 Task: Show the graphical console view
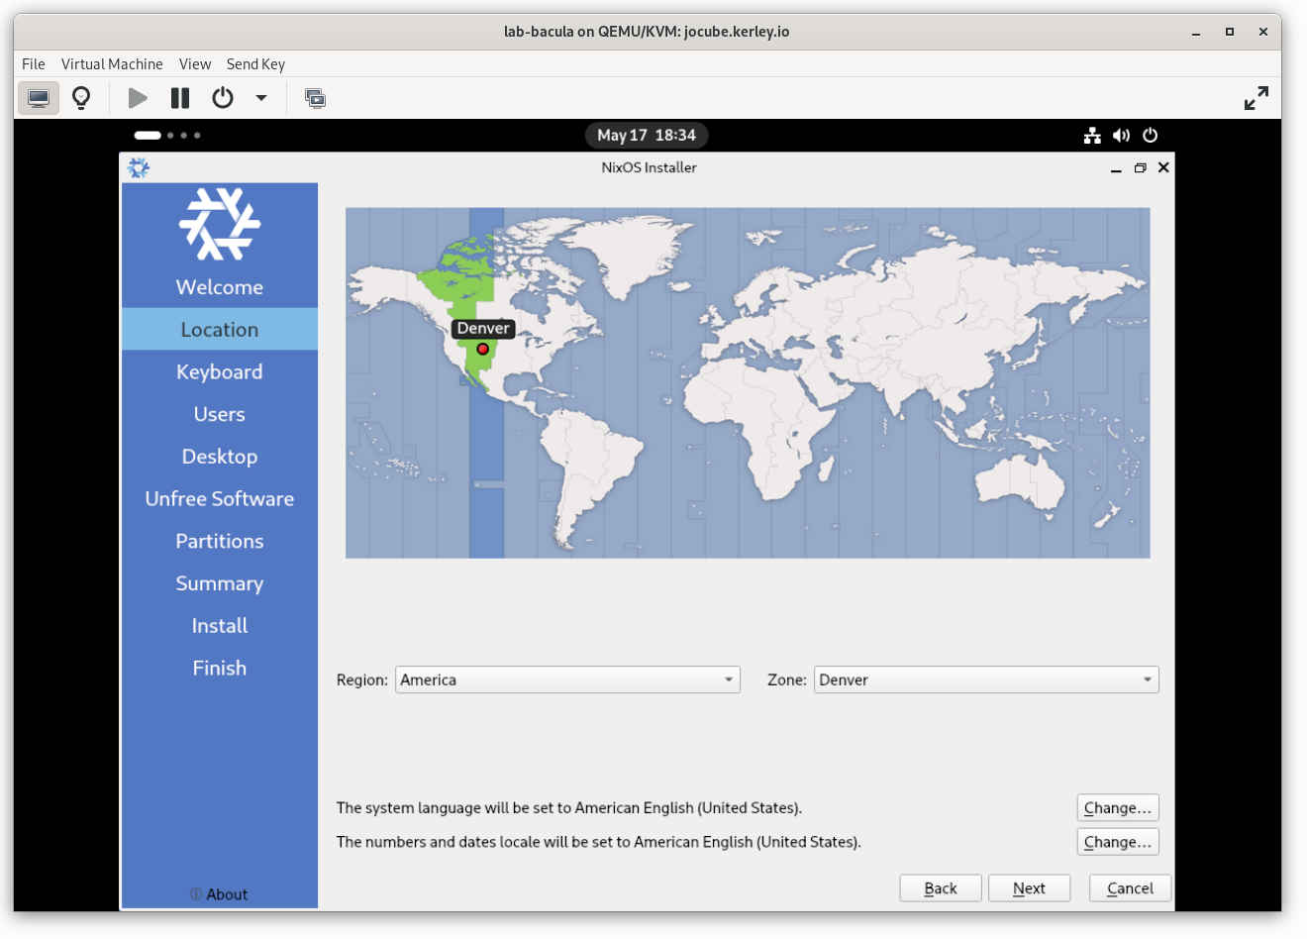click(39, 98)
